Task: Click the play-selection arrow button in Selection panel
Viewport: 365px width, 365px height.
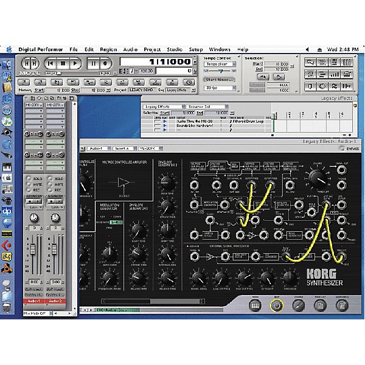Action: (279, 77)
